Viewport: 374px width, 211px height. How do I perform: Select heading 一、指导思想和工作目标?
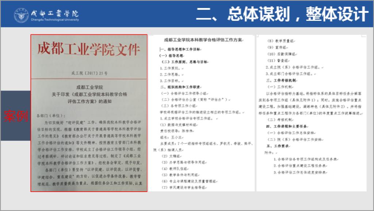click(x=175, y=49)
